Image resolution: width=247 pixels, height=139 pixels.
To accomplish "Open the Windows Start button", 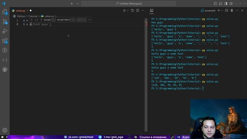I will coord(2,137).
